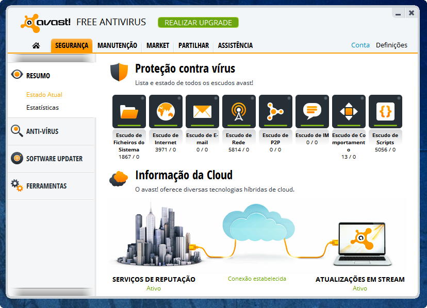Click the Escudo de P2P label
Screen dimensions: 427x308
coord(275,139)
